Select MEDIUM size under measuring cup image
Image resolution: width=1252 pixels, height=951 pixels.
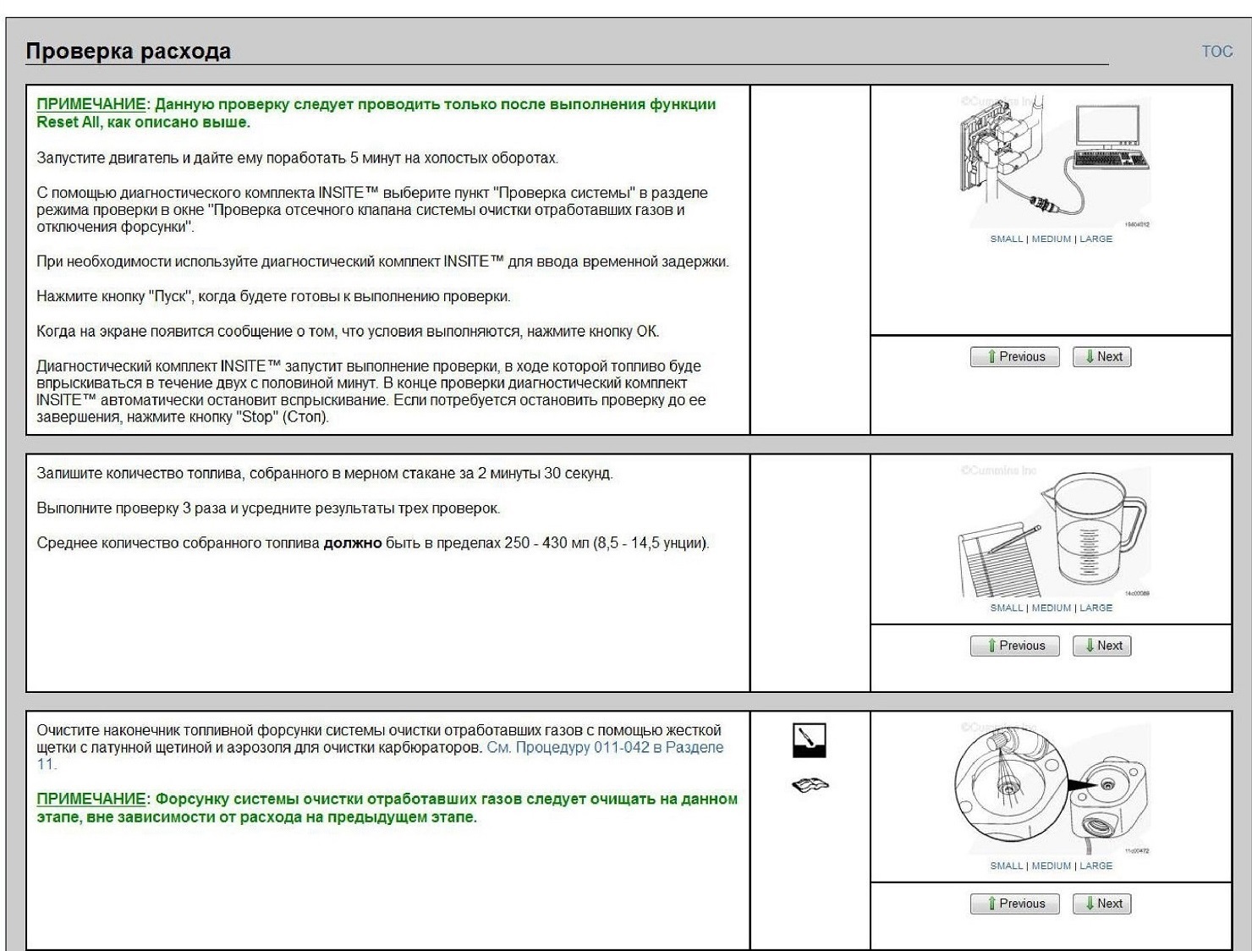1052,608
